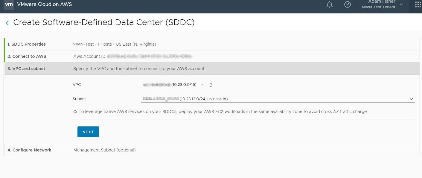This screenshot has height=178, width=422.
Task: Click the info icon beside AZ note
Action: pyautogui.click(x=75, y=112)
